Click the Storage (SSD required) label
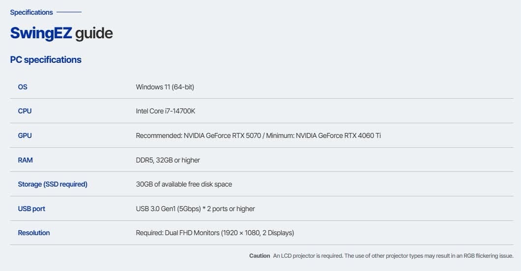This screenshot has width=521, height=271. (53, 185)
